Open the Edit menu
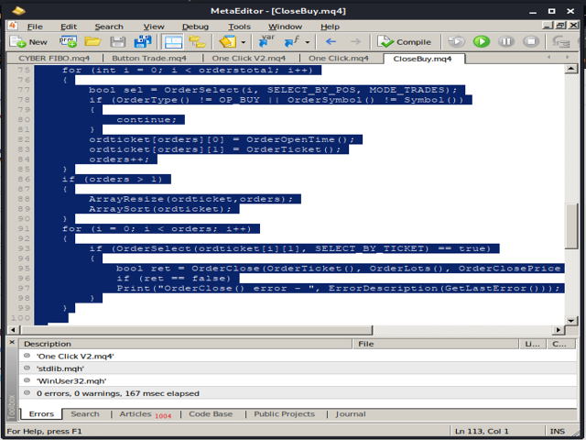This screenshot has height=440, width=586. pos(69,27)
